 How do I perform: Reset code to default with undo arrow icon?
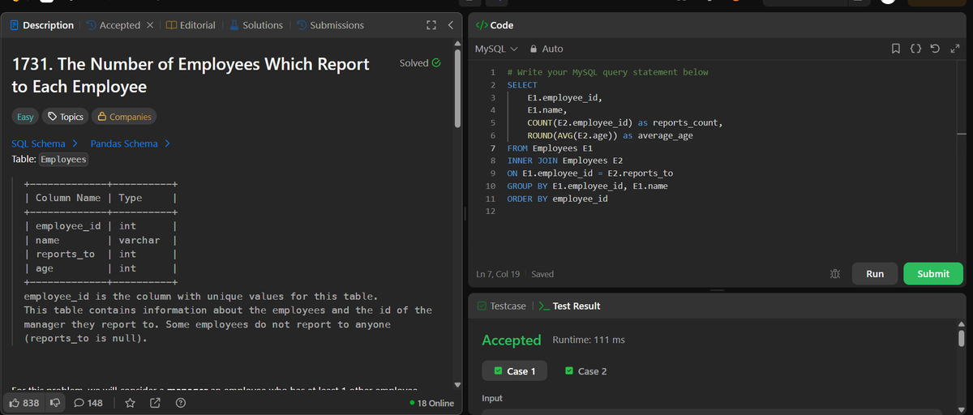936,49
